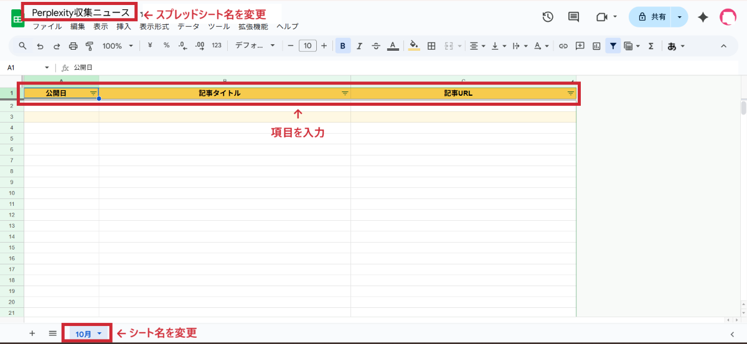Expand the 10月 sheet tab menu arrow
This screenshot has width=747, height=344.
[x=99, y=334]
